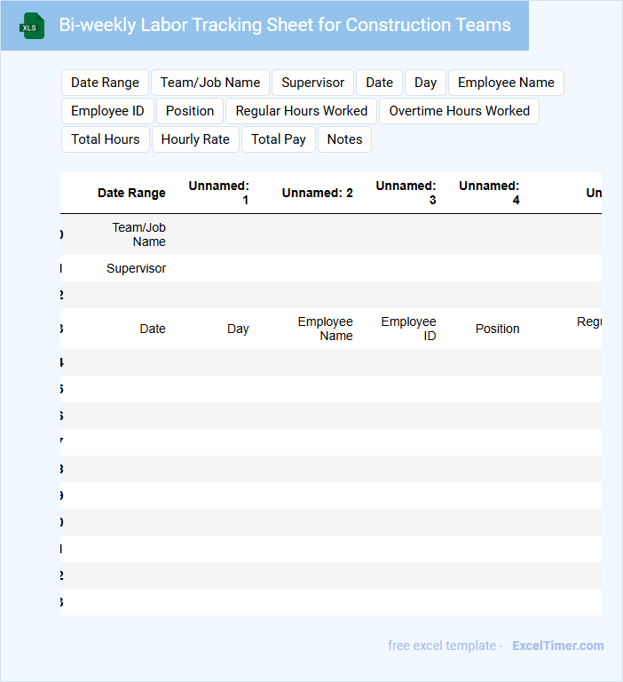Click the green XLS file icon
The height and width of the screenshot is (682, 623).
(32, 26)
